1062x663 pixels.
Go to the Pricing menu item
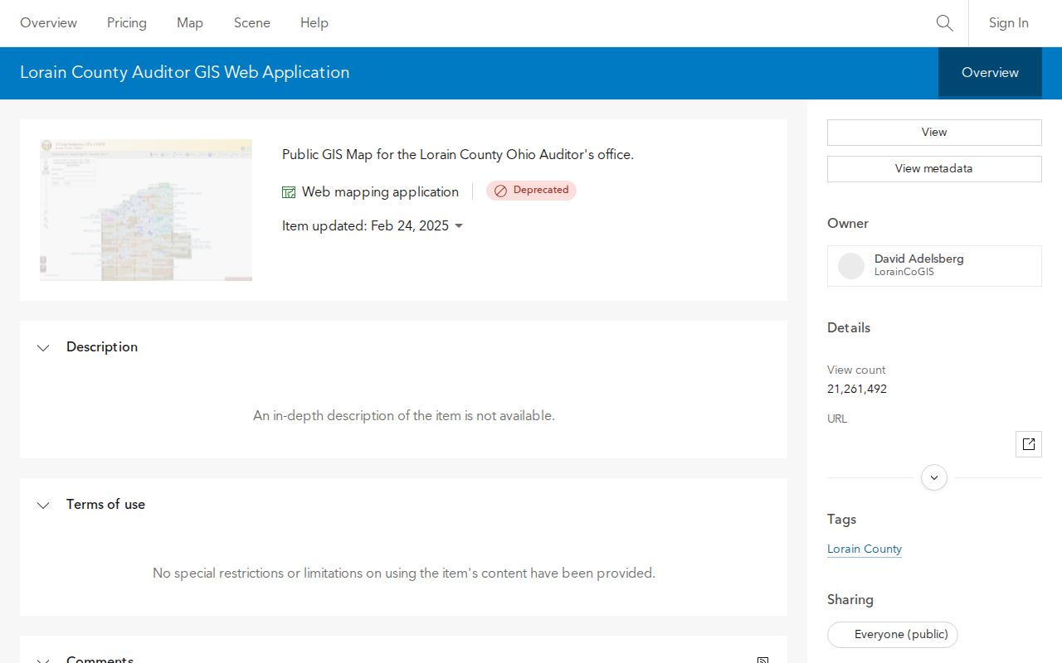127,23
